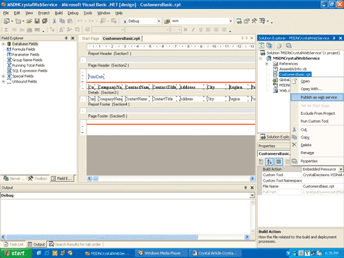Open Properties Window toolbar icon
Image resolution: width=344 pixels, height=258 pixels.
click(246, 21)
